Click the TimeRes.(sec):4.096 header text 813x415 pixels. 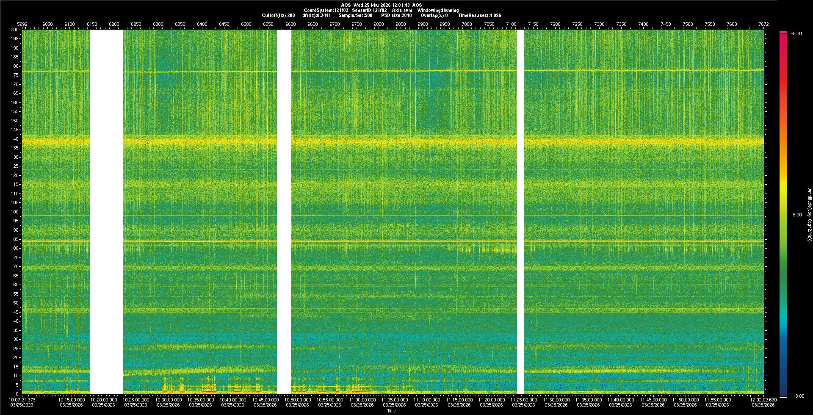[479, 15]
